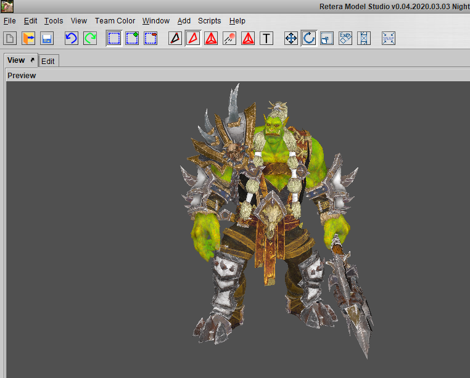Select the face selection type icon
The height and width of the screenshot is (378, 470).
click(193, 38)
